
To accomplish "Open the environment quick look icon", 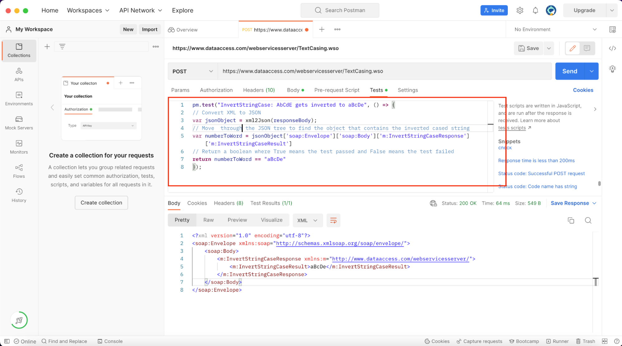I will click(x=612, y=29).
